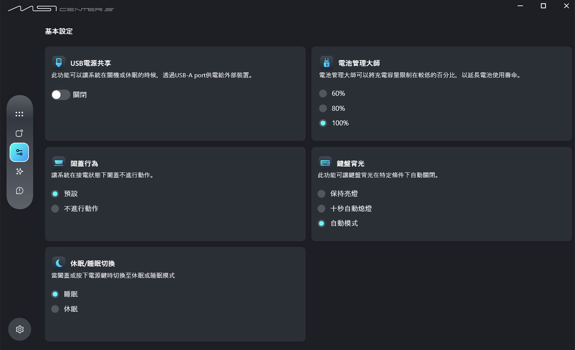Image resolution: width=575 pixels, height=350 pixels.
Task: Select 保持亮燈 keyboard backlight option
Action: point(321,194)
